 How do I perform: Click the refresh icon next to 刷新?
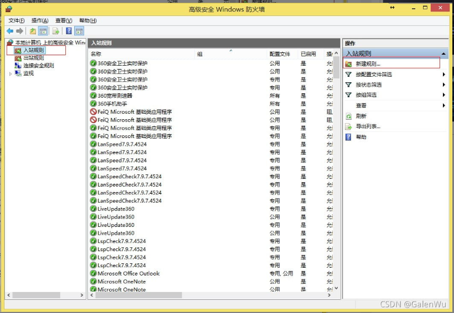[x=349, y=116]
